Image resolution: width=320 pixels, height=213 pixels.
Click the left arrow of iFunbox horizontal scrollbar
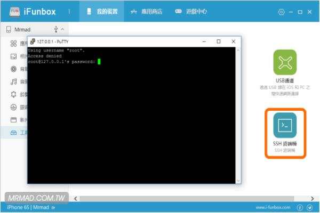point(76,199)
